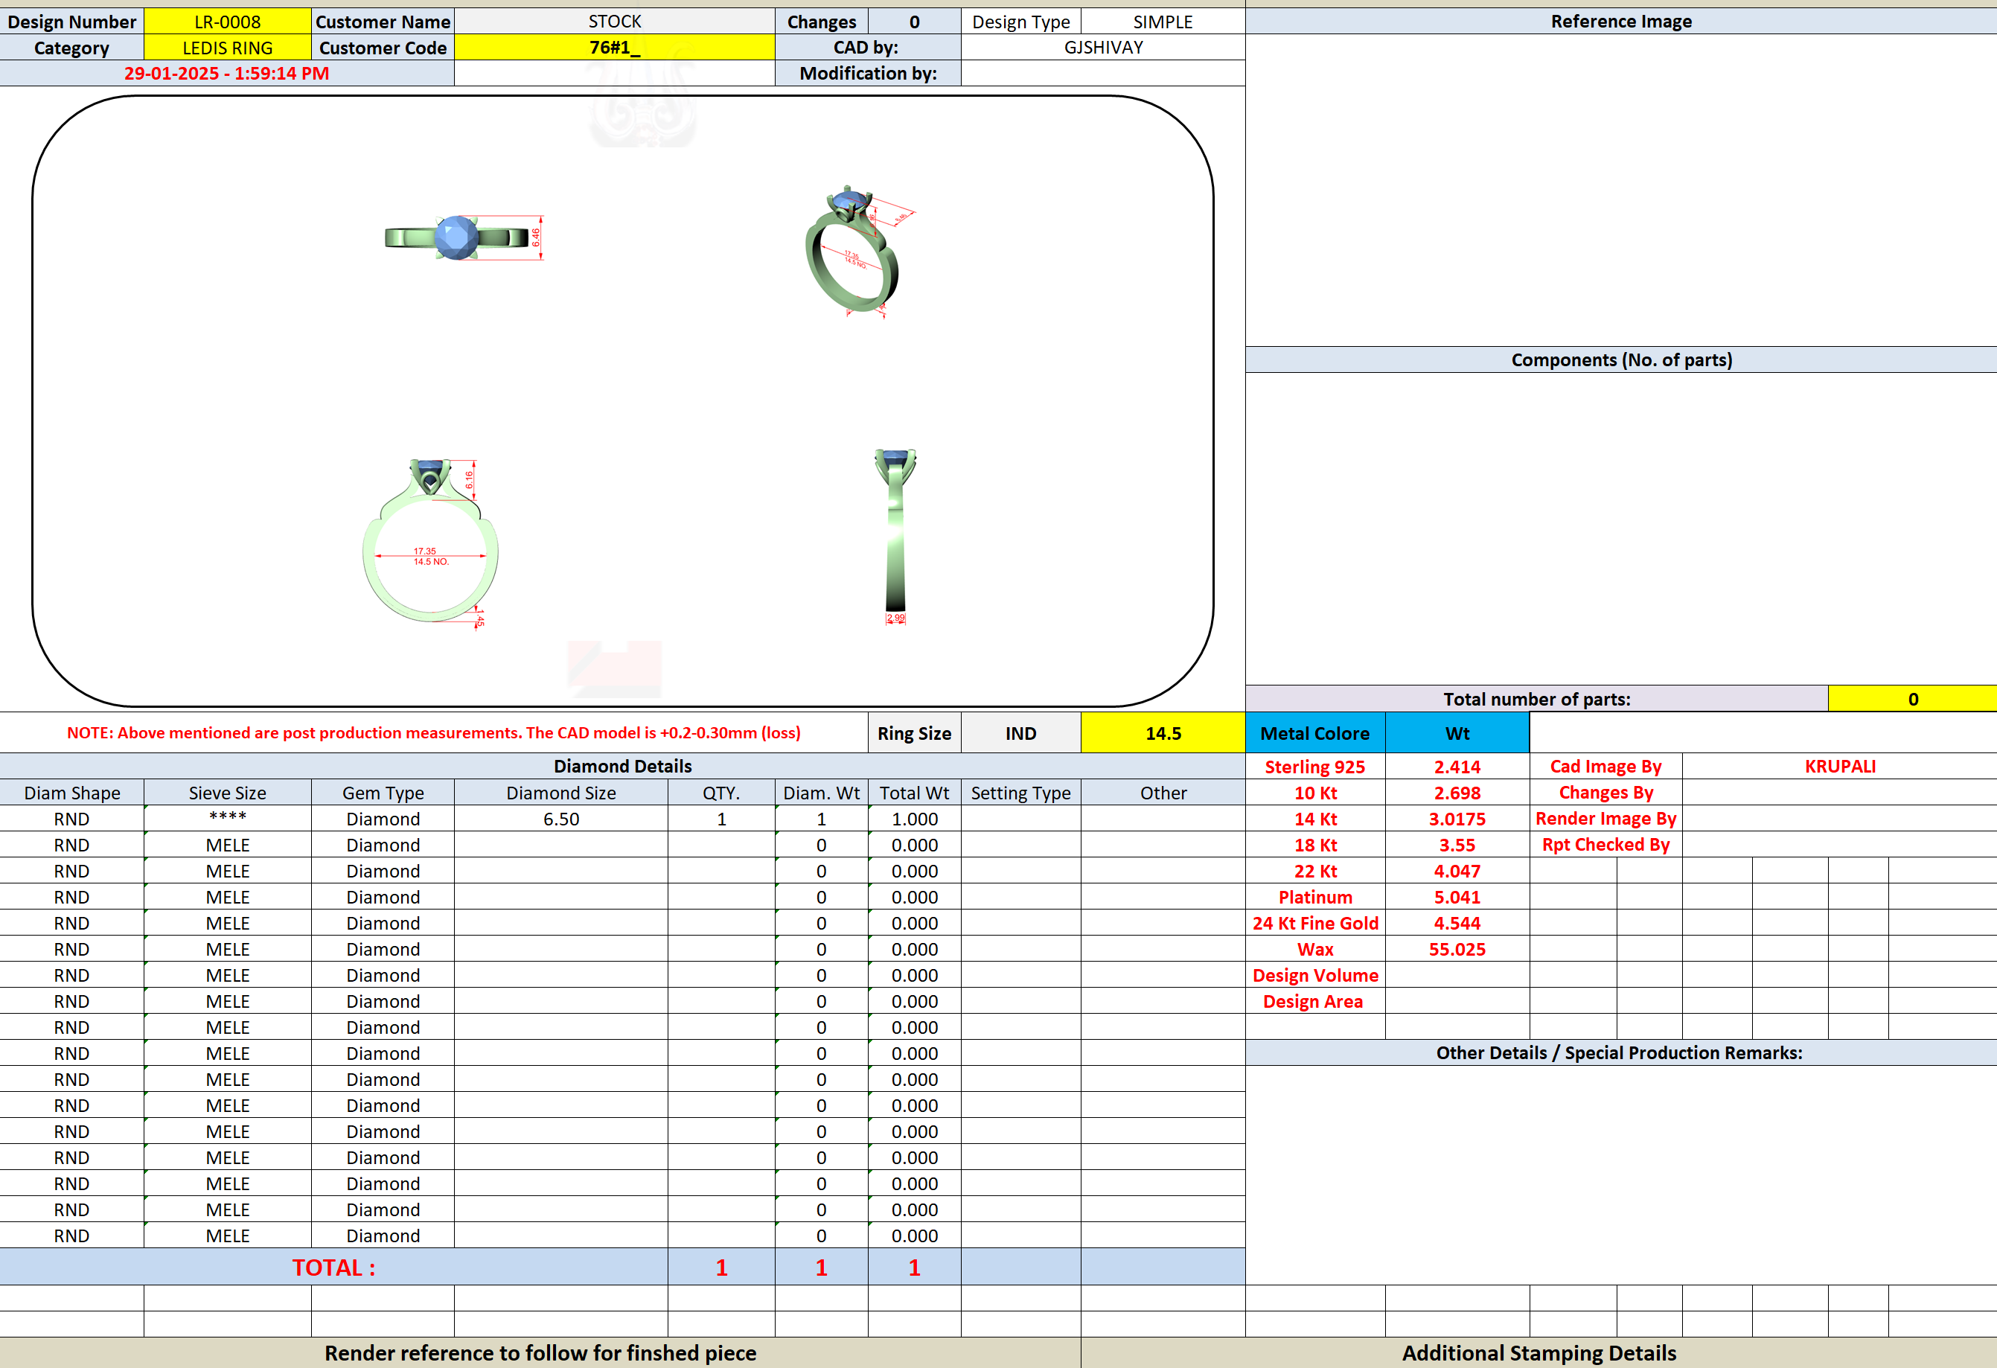Click the KRUPALI Cad Image By cell

1840,766
